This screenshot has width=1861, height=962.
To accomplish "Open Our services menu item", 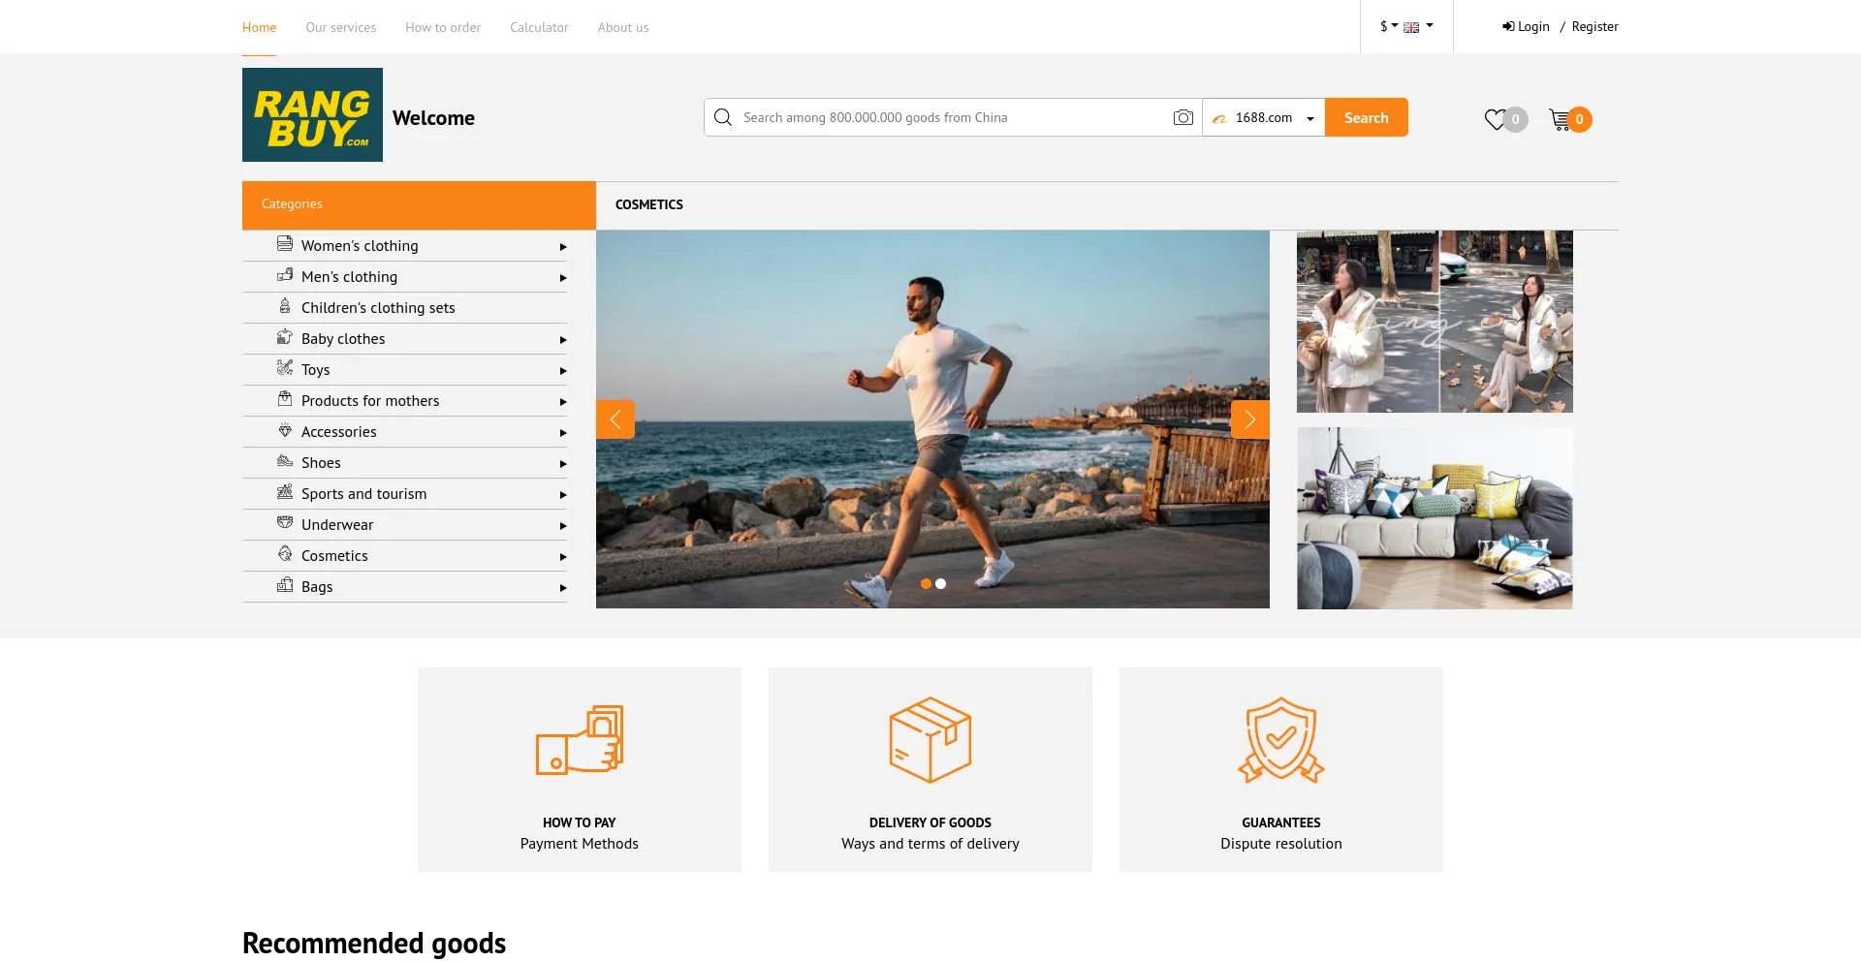I will point(341,27).
